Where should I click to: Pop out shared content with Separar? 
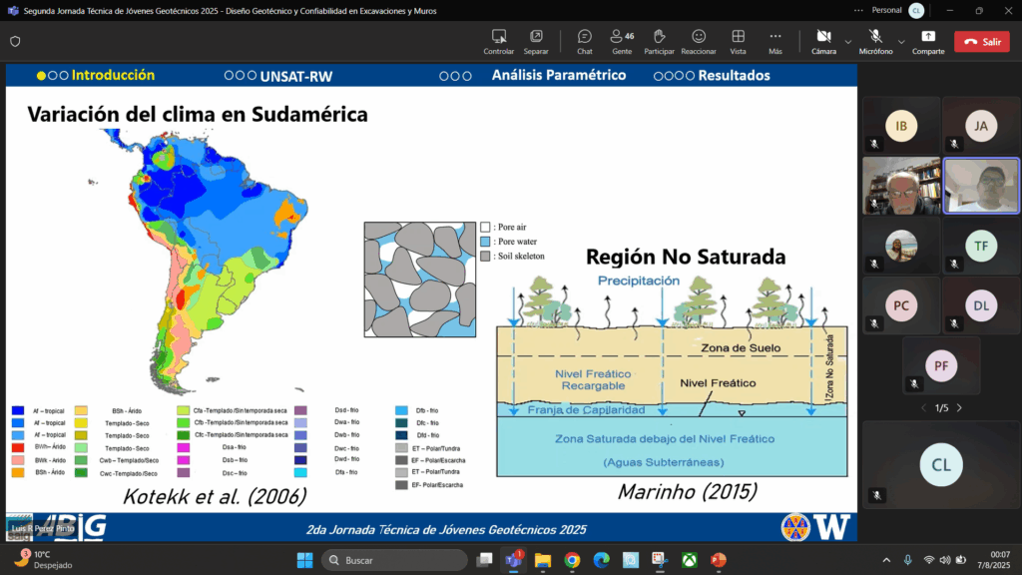click(536, 41)
